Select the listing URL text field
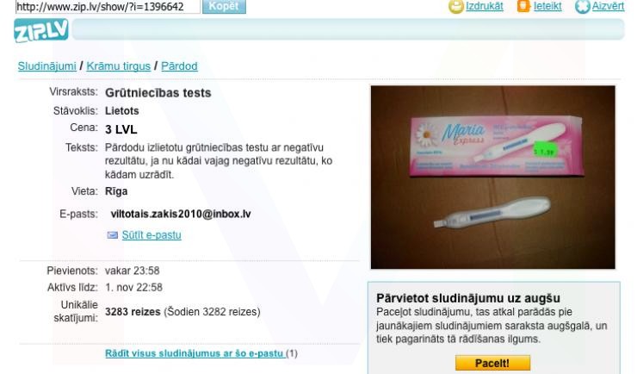The width and height of the screenshot is (637, 374). (x=108, y=7)
